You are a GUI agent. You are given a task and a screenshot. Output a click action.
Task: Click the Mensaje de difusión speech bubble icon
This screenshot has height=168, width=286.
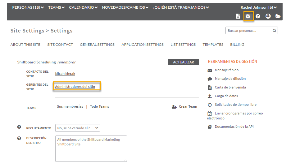[210, 79]
